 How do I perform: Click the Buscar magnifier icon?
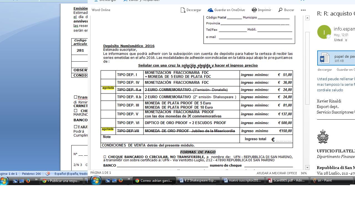280,10
